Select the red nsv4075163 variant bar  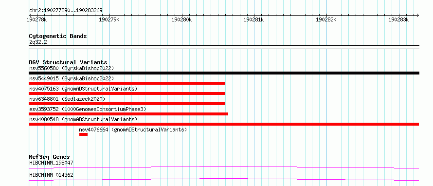[x=127, y=93]
